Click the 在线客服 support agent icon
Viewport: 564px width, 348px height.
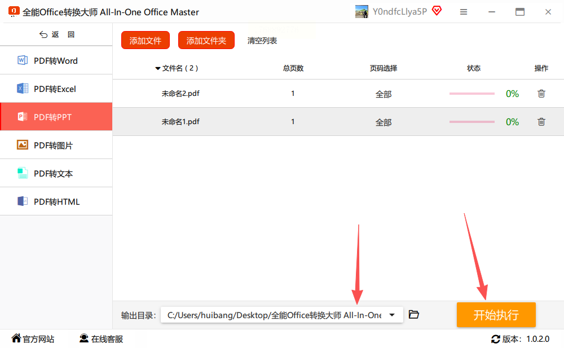(84, 338)
